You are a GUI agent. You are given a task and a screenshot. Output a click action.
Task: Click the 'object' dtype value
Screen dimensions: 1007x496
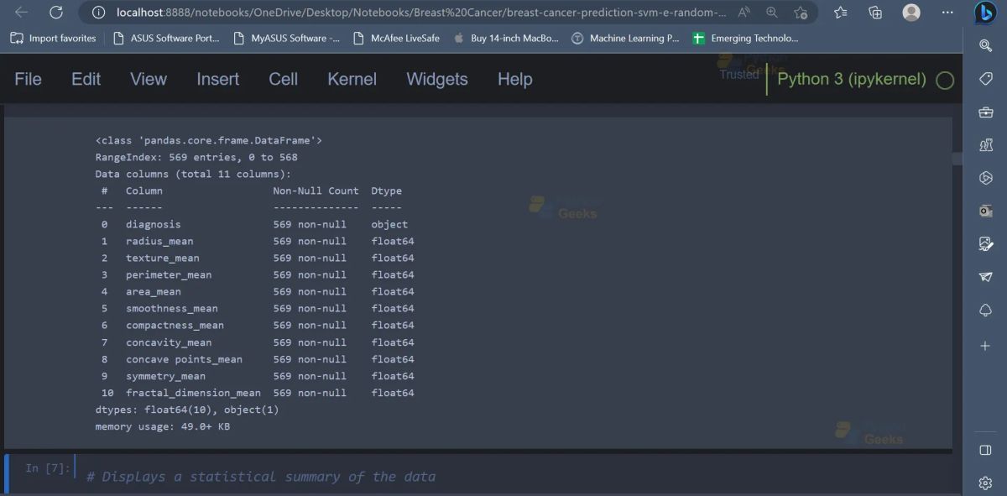[389, 224]
